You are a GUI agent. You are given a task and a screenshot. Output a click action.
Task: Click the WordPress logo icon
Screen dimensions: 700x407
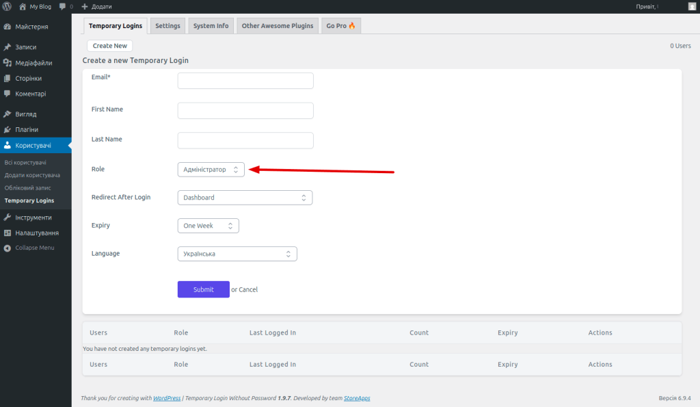point(7,6)
